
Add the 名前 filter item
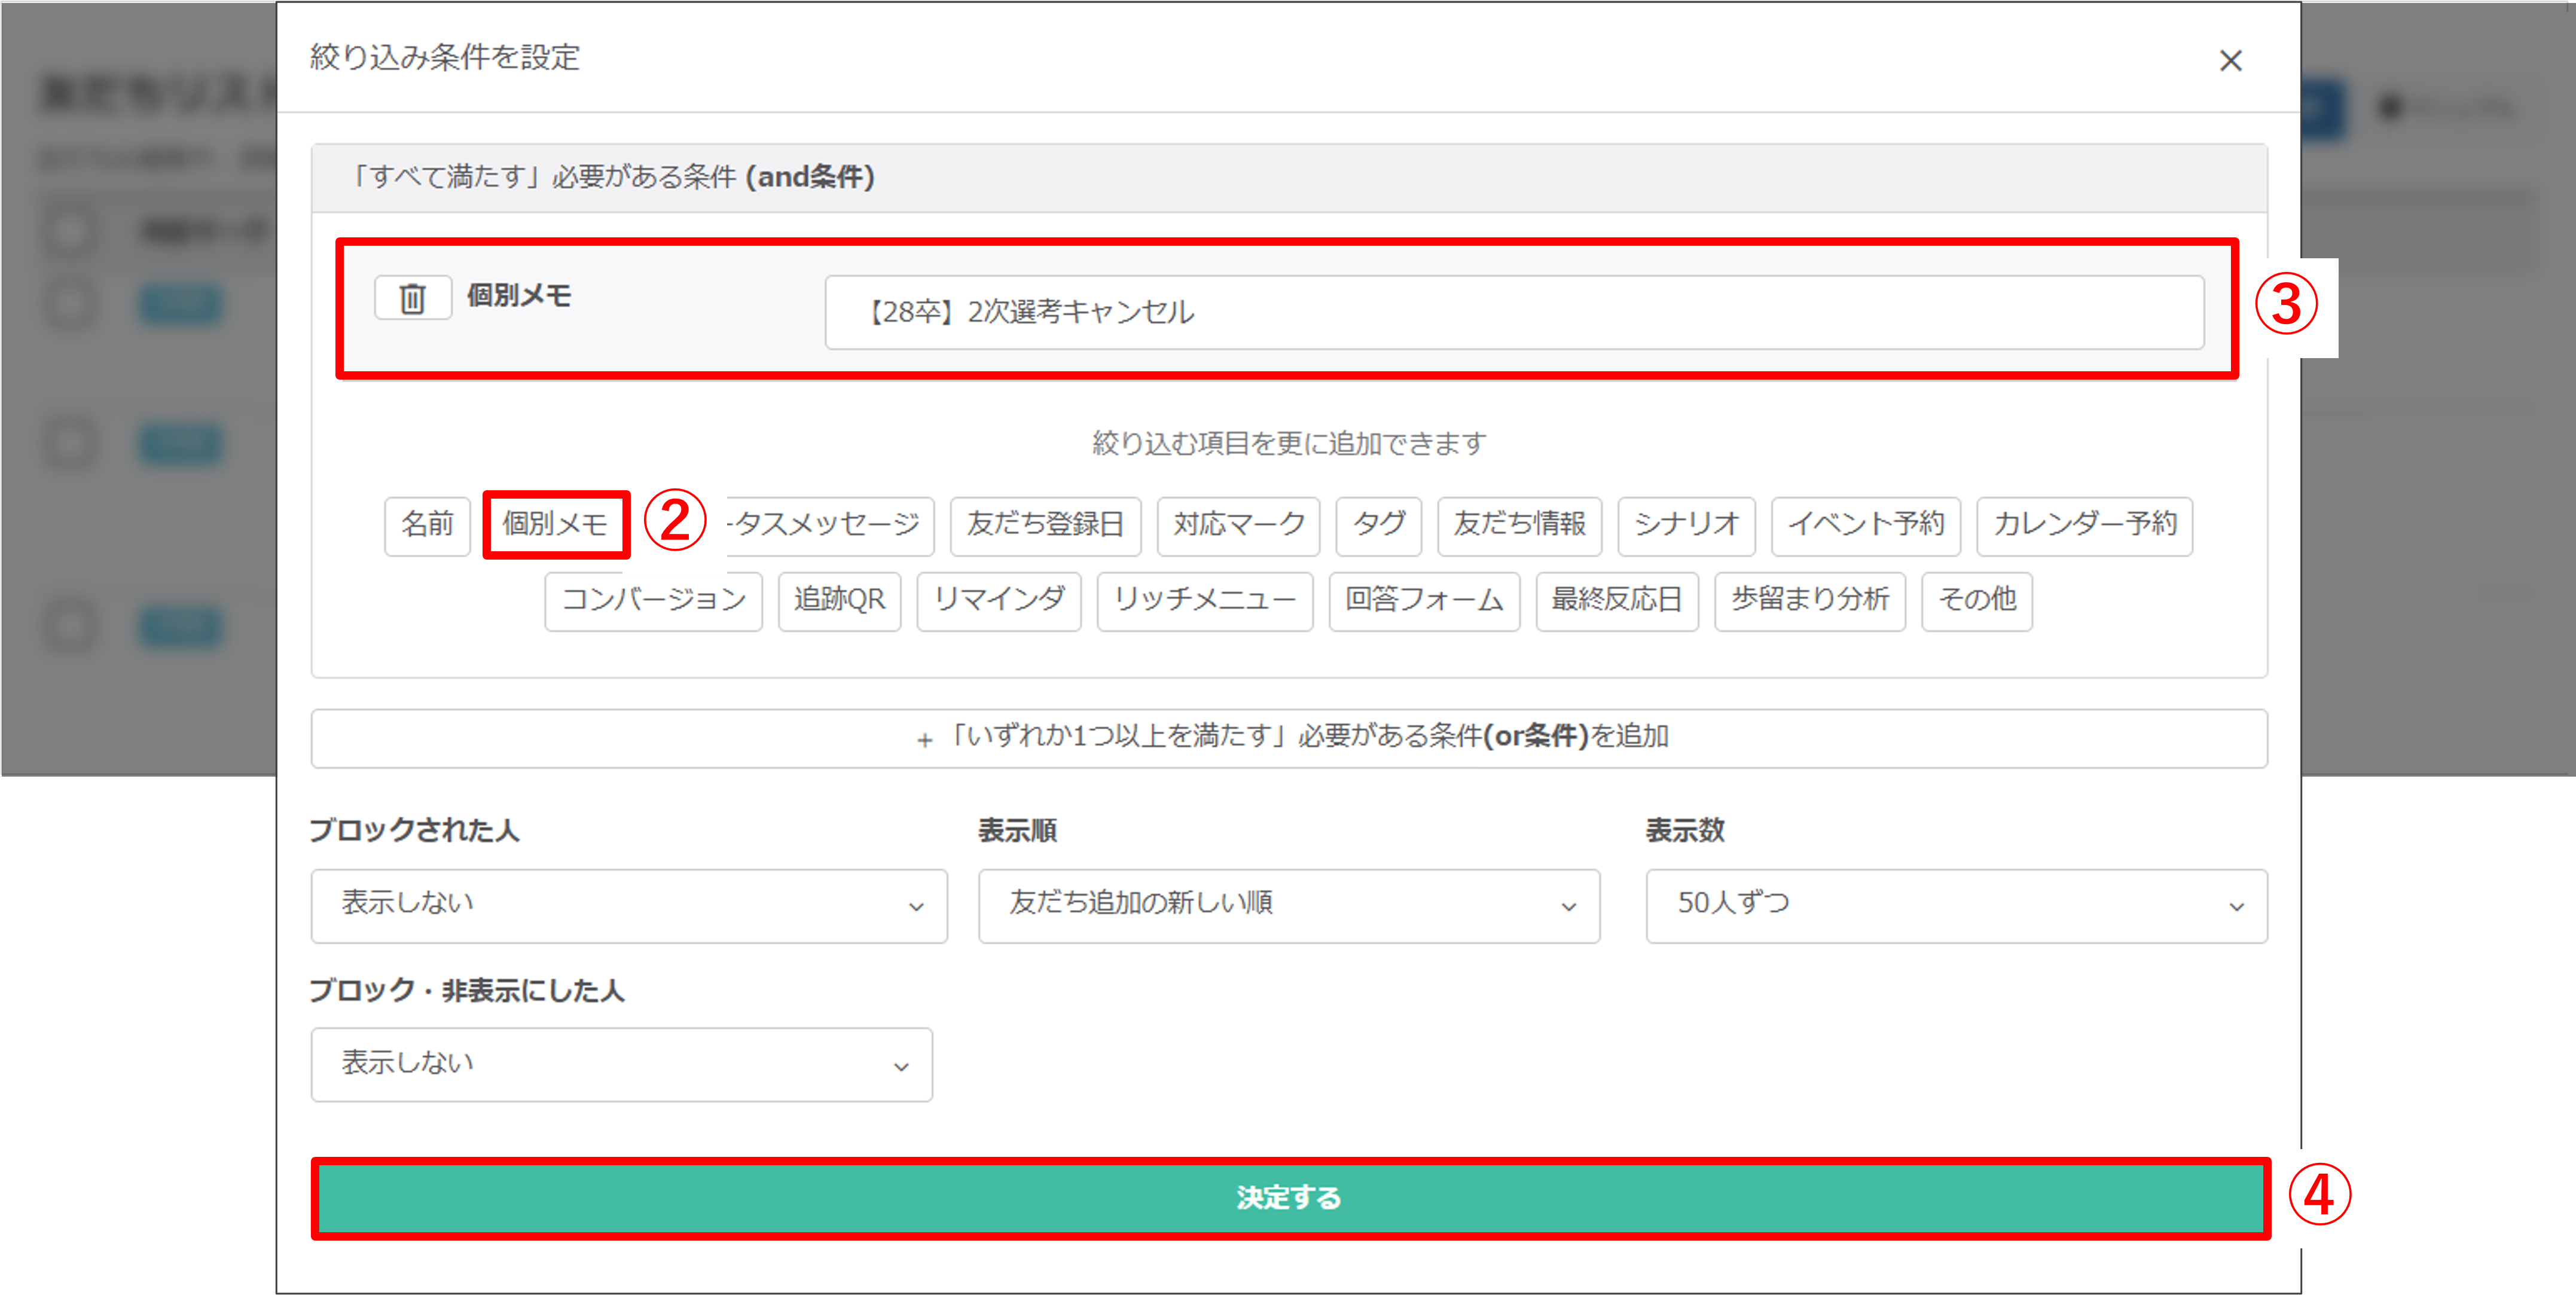427,525
